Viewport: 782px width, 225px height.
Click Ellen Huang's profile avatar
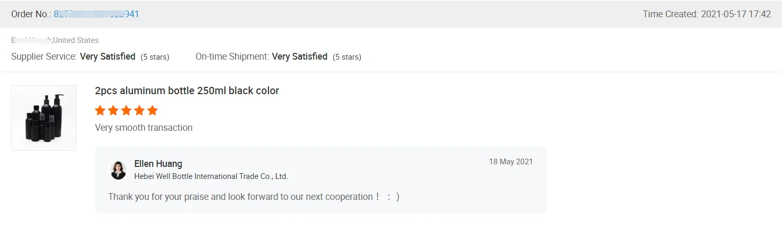(x=118, y=170)
